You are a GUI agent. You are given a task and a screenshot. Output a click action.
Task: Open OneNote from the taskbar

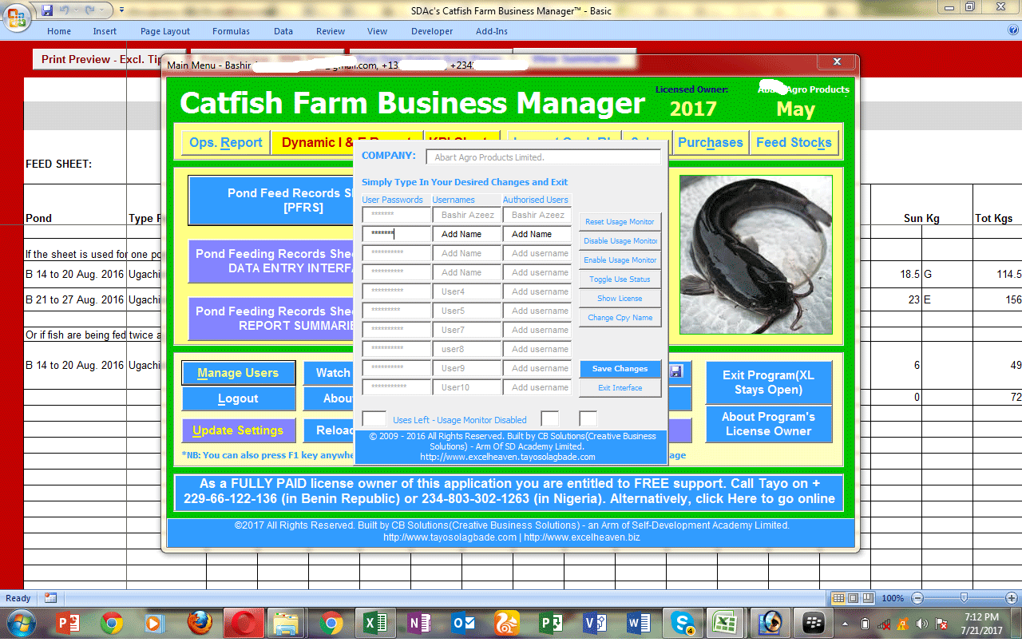tap(418, 623)
